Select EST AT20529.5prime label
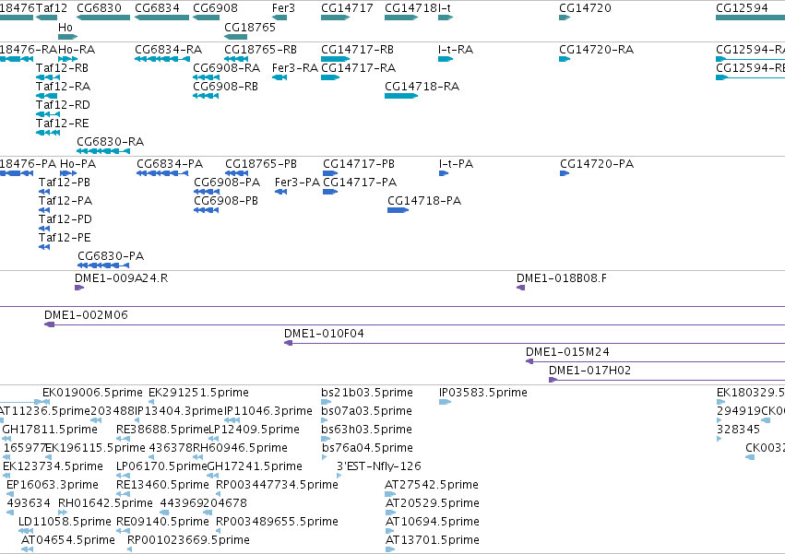This screenshot has width=785, height=554. tap(432, 503)
